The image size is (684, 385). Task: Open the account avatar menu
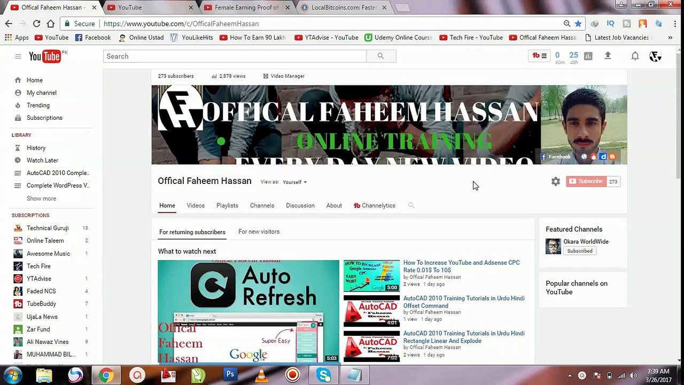[x=655, y=56]
